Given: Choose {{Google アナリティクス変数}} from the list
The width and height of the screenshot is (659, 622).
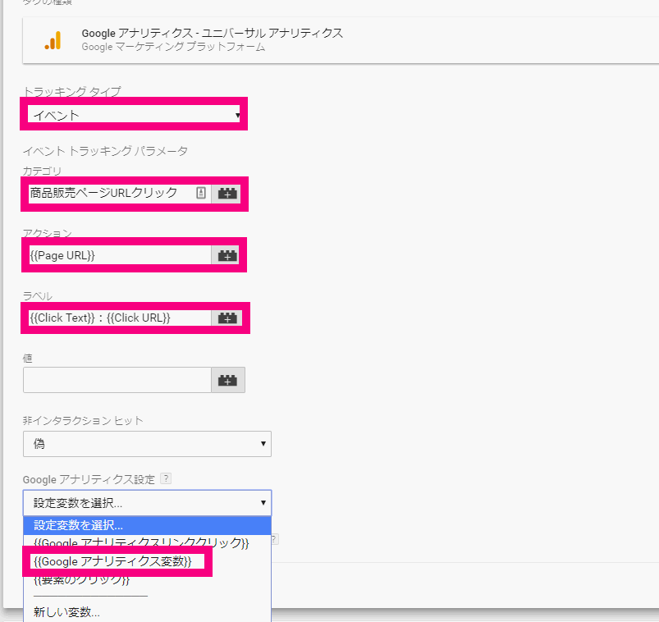Looking at the screenshot, I should pyautogui.click(x=147, y=561).
